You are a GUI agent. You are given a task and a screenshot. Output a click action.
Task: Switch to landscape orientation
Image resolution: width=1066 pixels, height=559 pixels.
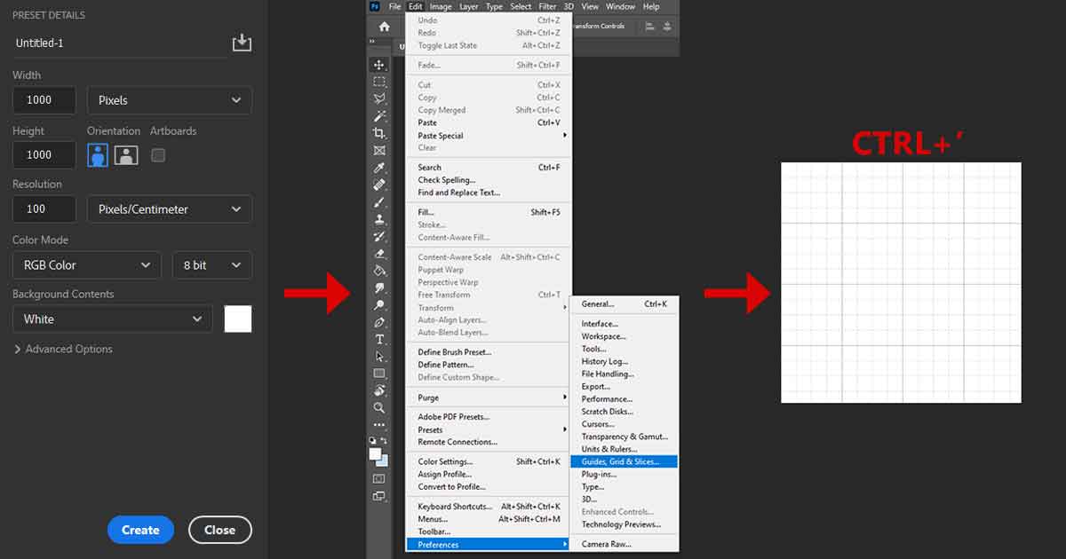click(126, 155)
